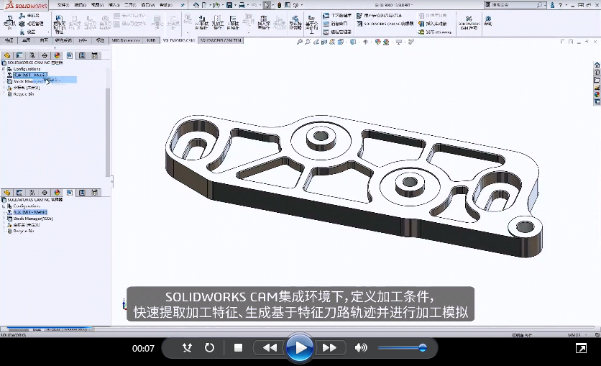Screen dimensions: 601x366
Task: Open the 插入 (Insert) menu
Action: pyautogui.click(x=114, y=5)
